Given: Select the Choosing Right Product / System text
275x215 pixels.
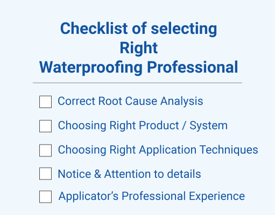Looking at the screenshot, I should coord(143,125).
